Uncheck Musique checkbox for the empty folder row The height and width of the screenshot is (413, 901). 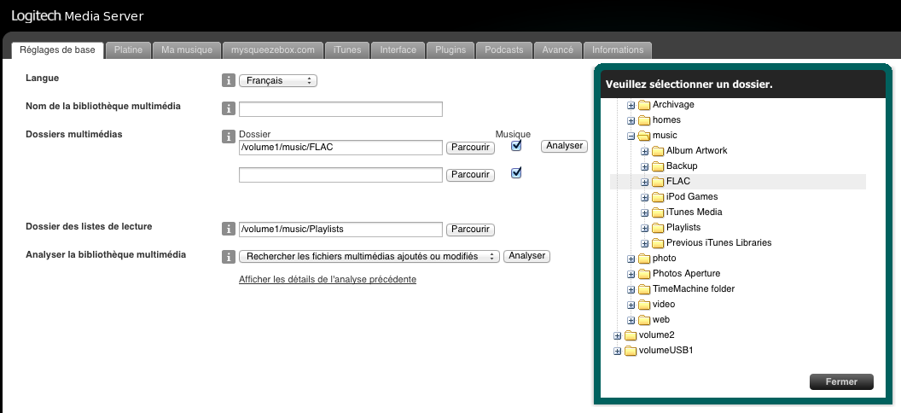(516, 172)
